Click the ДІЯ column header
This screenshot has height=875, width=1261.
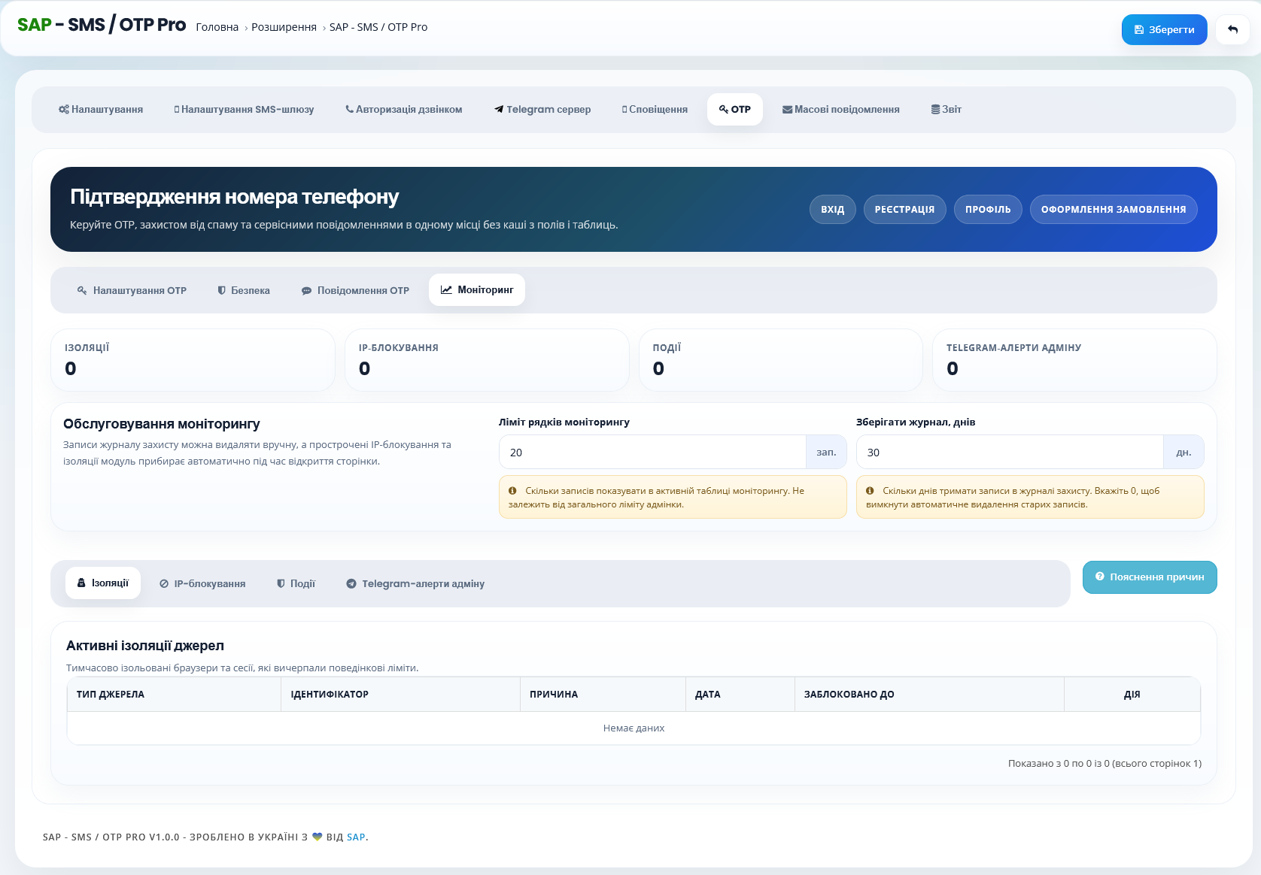(x=1132, y=694)
